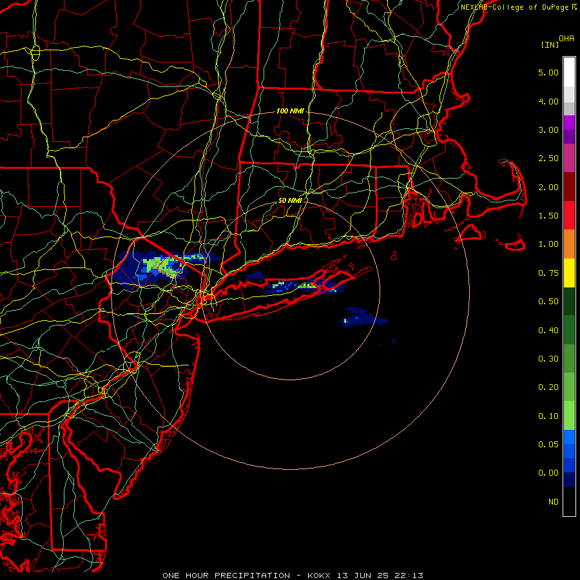Click the 0.05 legend value
The width and height of the screenshot is (580, 580).
click(548, 444)
